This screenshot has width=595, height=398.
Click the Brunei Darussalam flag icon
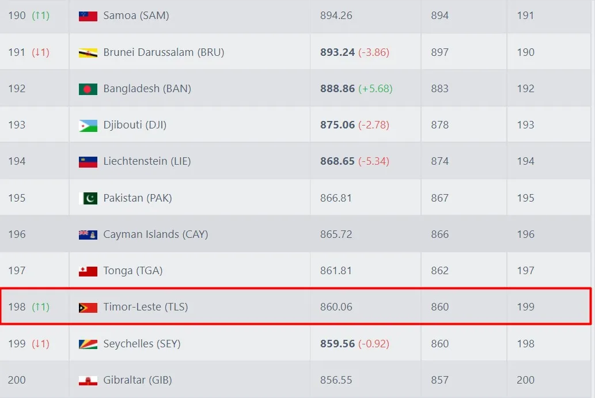[88, 52]
